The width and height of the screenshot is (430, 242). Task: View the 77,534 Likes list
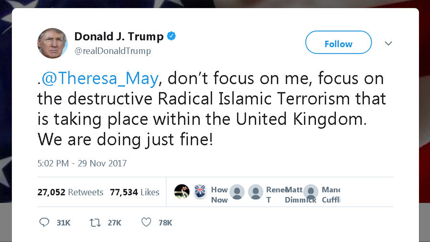tap(135, 192)
